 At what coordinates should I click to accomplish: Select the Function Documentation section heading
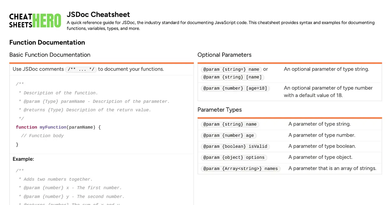(47, 42)
